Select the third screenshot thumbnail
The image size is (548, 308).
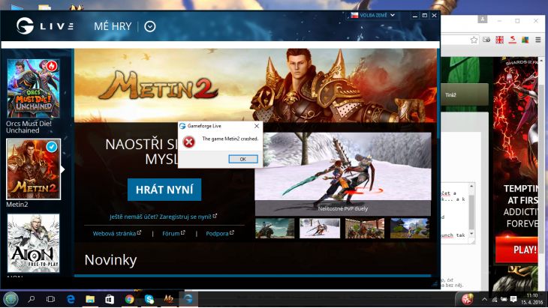pyautogui.click(x=365, y=228)
